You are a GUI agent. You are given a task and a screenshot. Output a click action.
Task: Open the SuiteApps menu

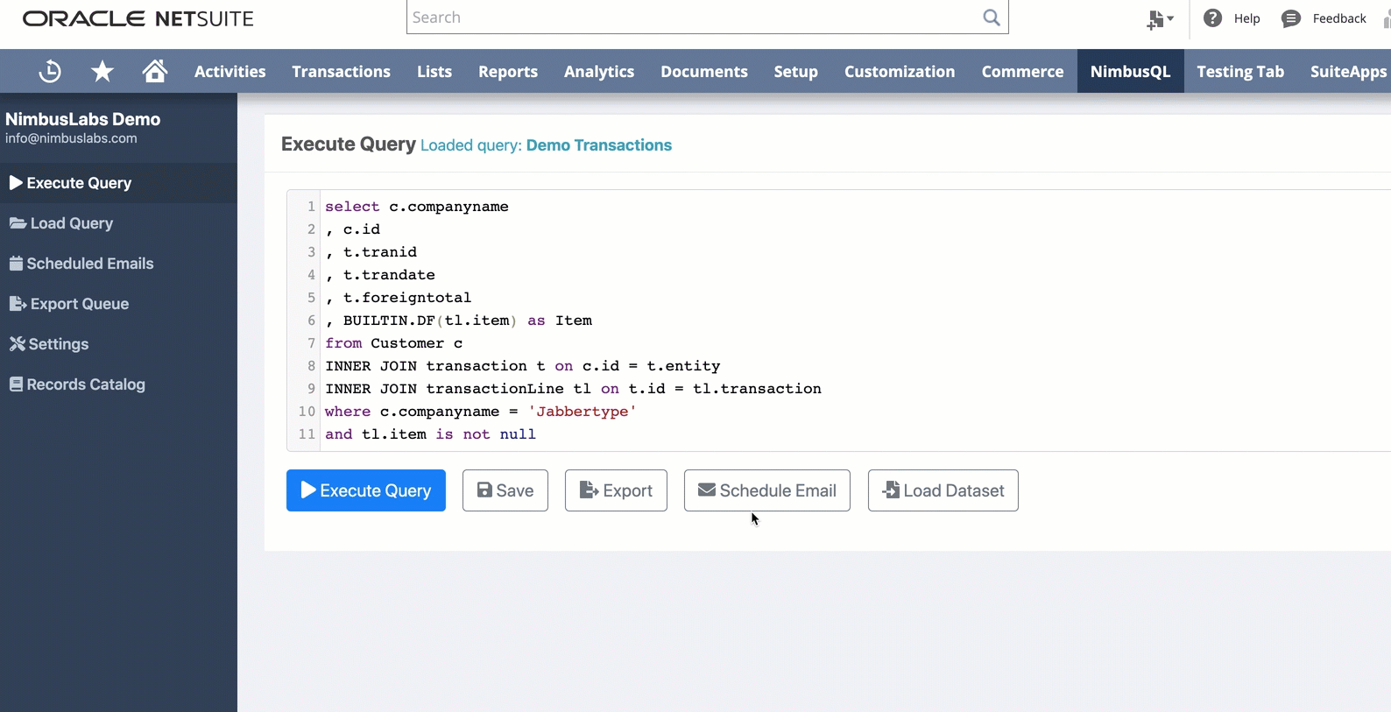coord(1349,72)
